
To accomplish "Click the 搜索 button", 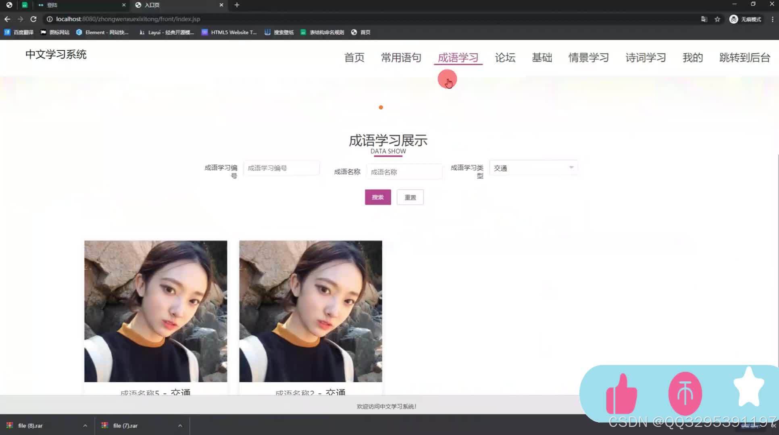I will [378, 197].
